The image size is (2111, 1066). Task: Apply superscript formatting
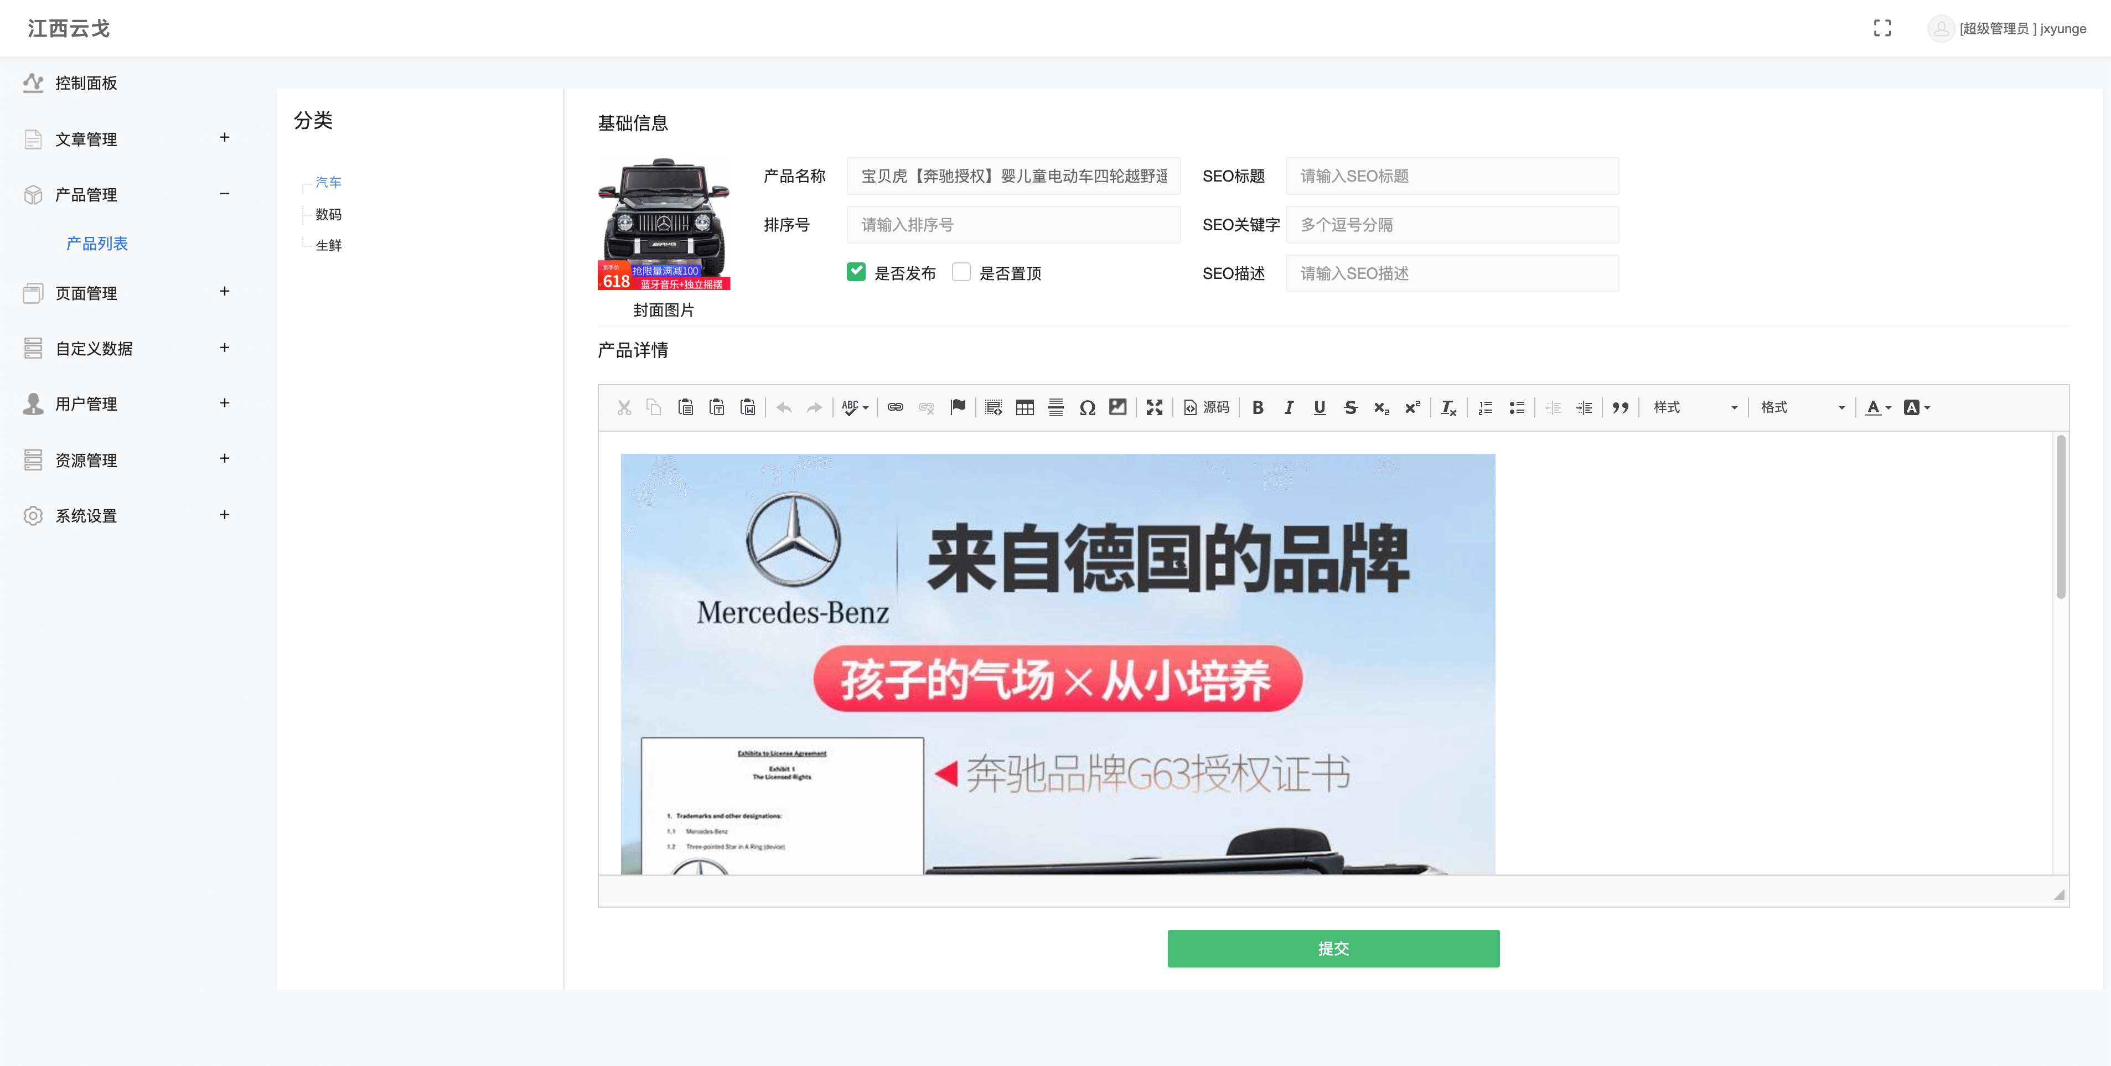[x=1412, y=407]
